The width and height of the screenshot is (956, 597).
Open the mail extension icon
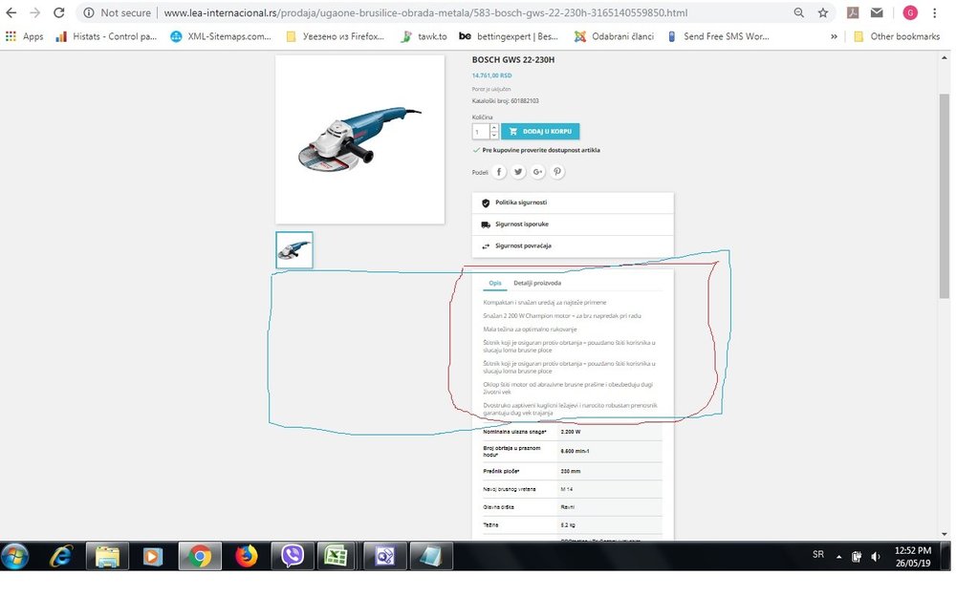[877, 12]
